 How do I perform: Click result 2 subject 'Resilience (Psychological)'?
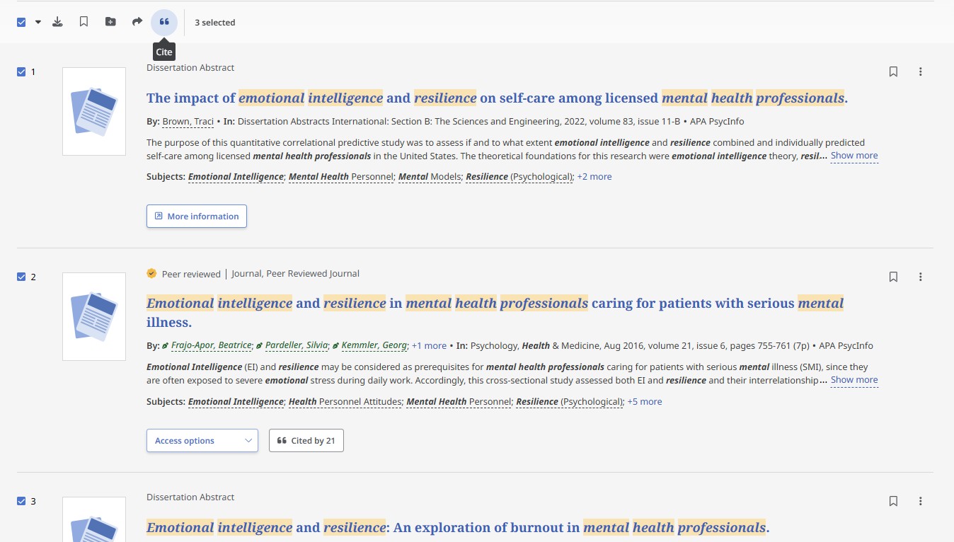570,401
